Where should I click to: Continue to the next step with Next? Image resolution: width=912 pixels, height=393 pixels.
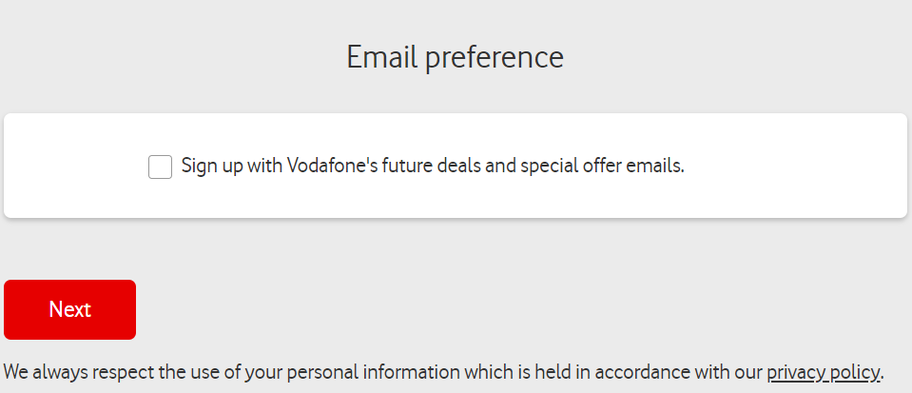coord(69,310)
